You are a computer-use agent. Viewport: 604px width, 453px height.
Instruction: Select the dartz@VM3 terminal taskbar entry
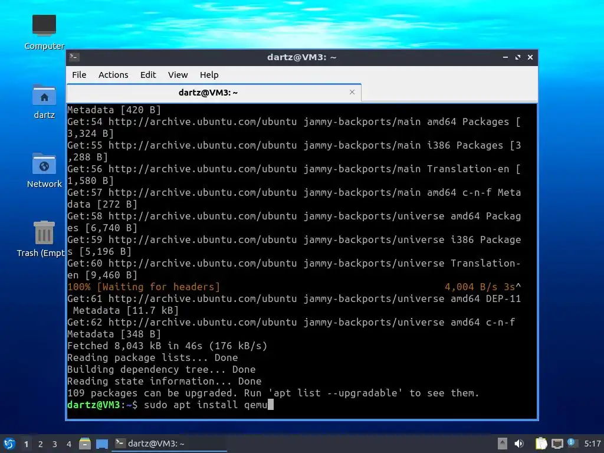[169, 444]
